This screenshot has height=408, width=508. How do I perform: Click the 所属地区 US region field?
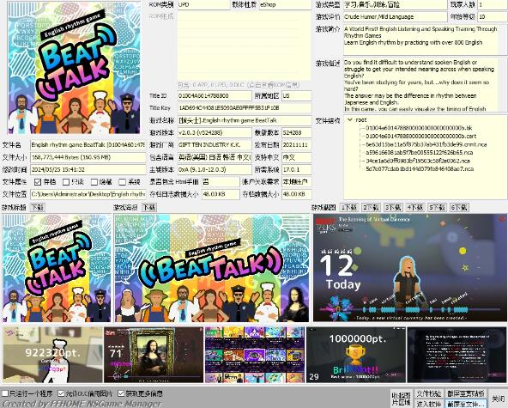click(x=297, y=96)
